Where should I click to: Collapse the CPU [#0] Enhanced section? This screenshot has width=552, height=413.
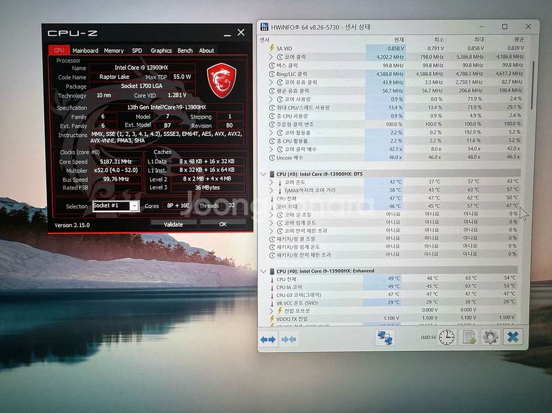pos(263,271)
